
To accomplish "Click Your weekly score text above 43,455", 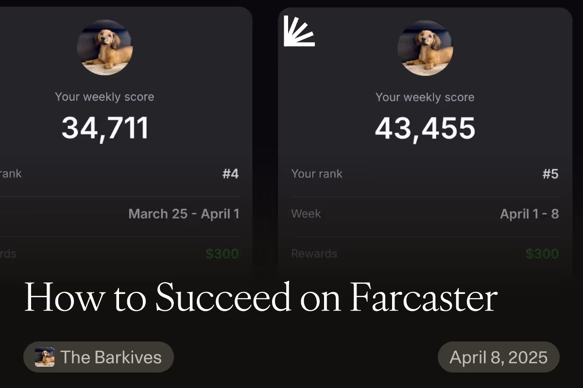I will [425, 97].
